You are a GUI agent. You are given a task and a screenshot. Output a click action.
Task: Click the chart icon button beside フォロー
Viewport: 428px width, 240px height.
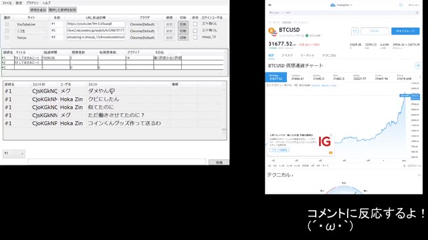click(354, 31)
